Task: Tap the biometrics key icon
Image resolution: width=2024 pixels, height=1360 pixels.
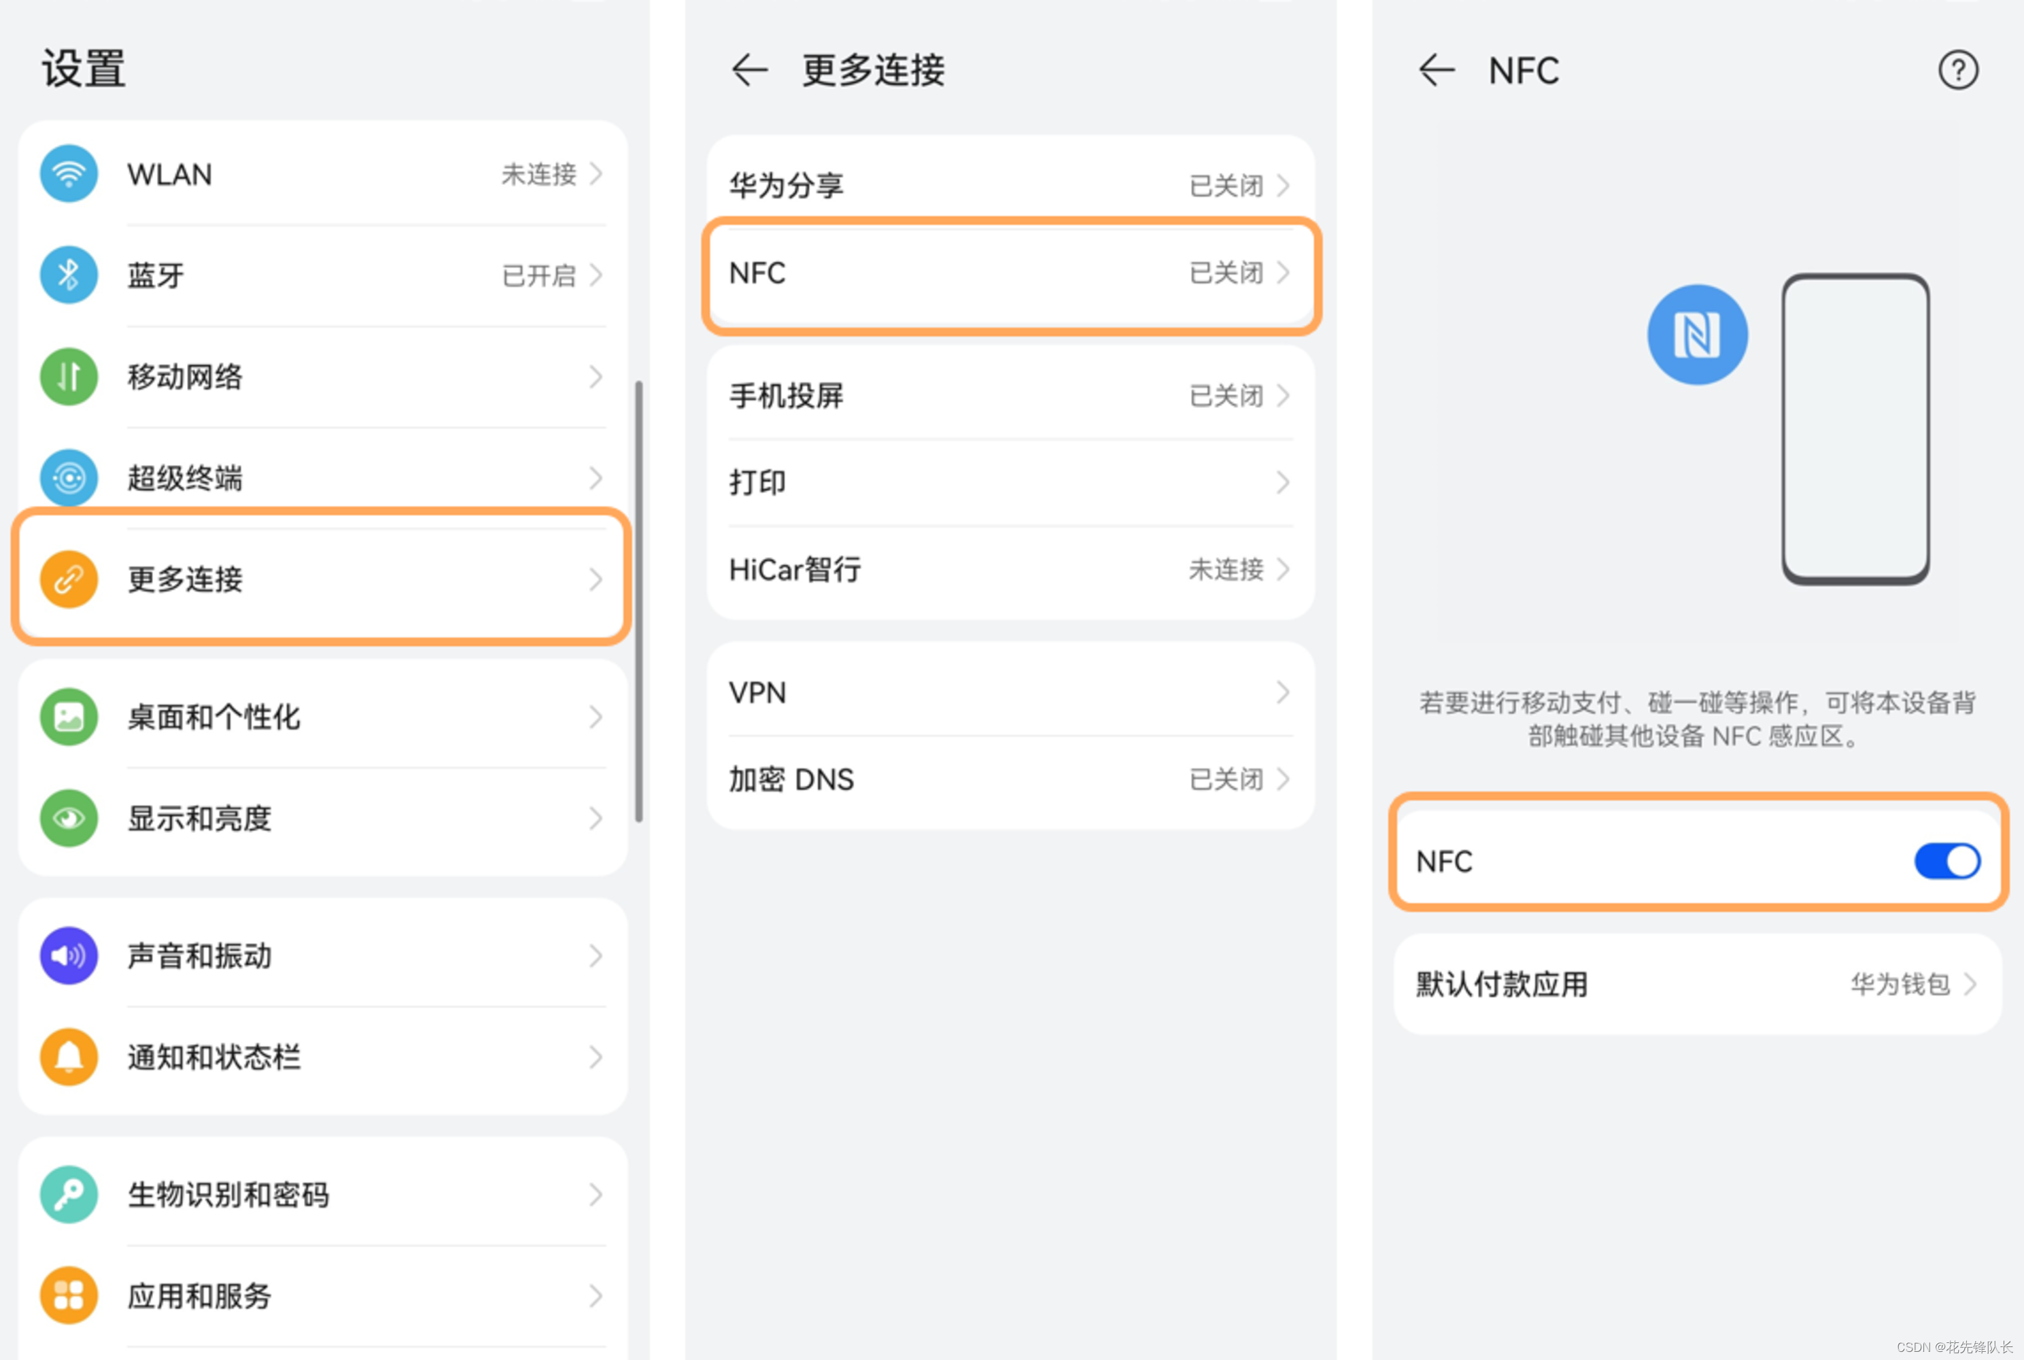Action: (x=69, y=1194)
